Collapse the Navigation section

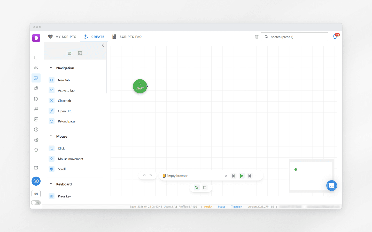point(51,68)
